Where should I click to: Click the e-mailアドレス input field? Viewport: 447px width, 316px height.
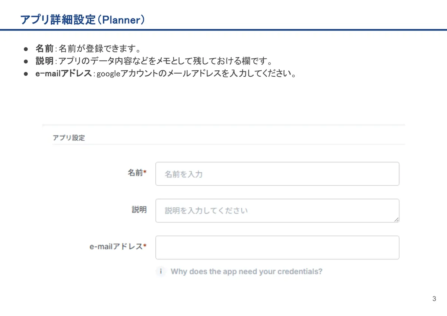(x=277, y=248)
